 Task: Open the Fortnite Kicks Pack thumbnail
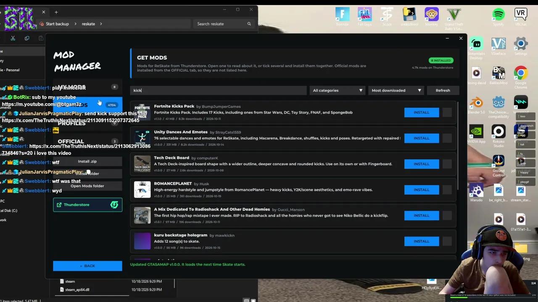(142, 112)
